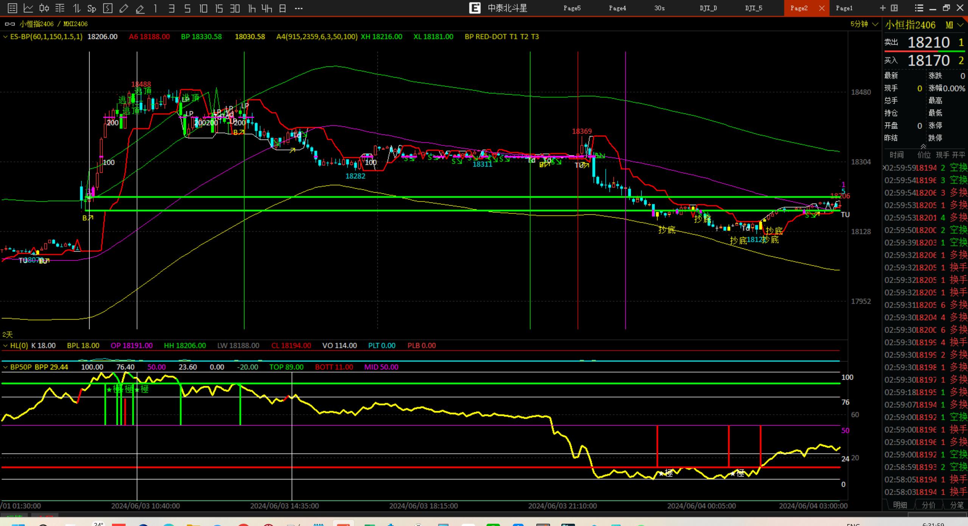The width and height of the screenshot is (968, 526).
Task: Select the 明细 tab at bottom right
Action: click(x=900, y=505)
